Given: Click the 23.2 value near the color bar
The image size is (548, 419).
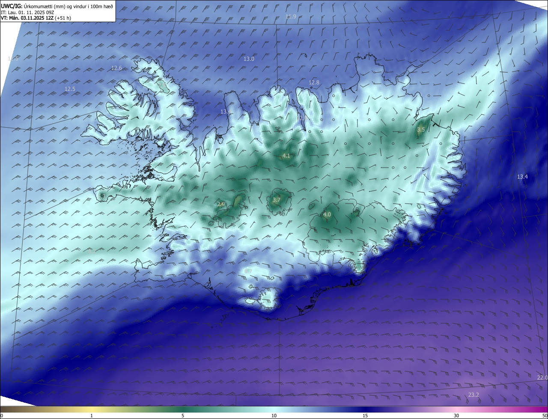Looking at the screenshot, I should click(x=474, y=395).
